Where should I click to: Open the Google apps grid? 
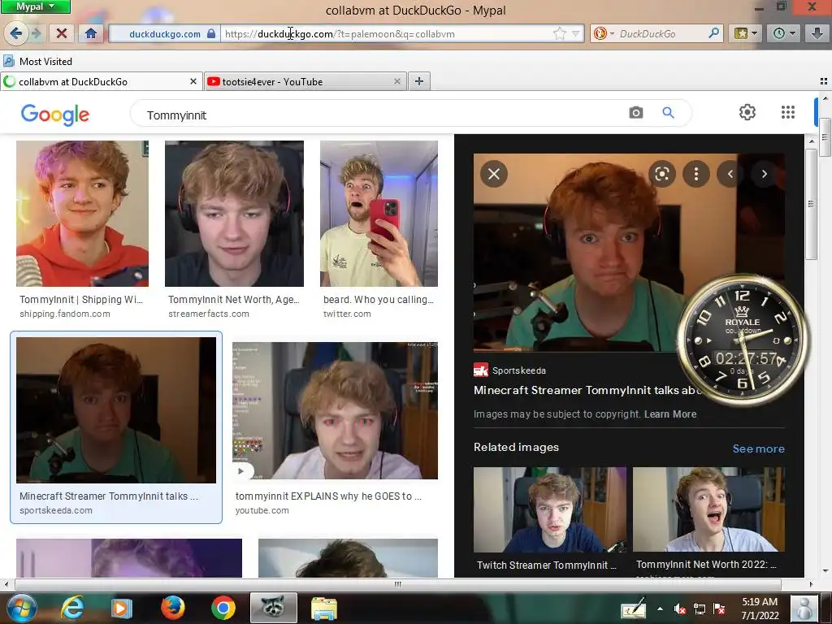click(788, 112)
